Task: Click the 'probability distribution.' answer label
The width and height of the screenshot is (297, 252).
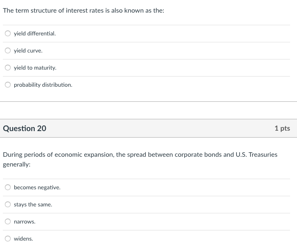Action: pyautogui.click(x=43, y=85)
